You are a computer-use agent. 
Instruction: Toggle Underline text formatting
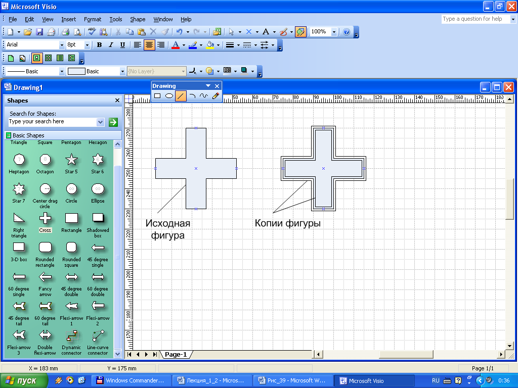[x=122, y=45]
